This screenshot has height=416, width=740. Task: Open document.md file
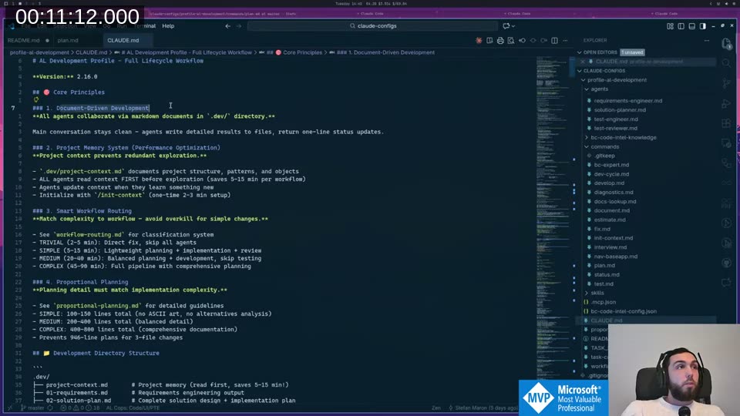pyautogui.click(x=611, y=211)
